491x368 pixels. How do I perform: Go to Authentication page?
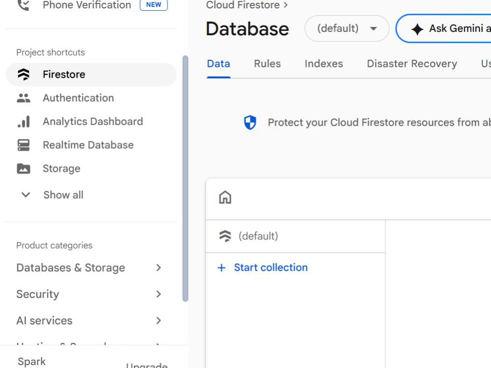coord(78,98)
